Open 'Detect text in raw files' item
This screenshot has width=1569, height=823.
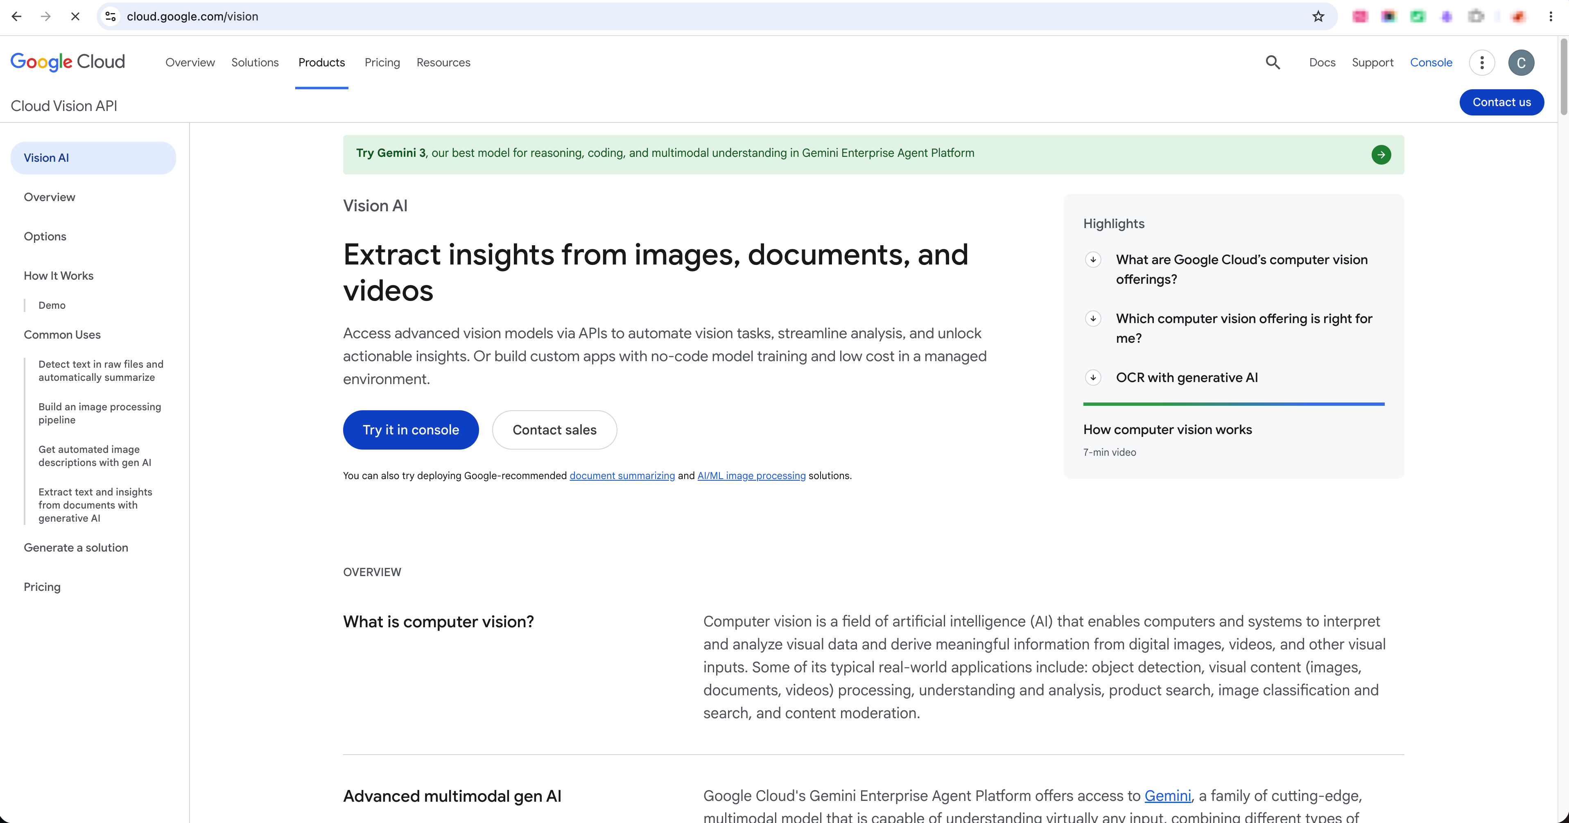click(100, 371)
